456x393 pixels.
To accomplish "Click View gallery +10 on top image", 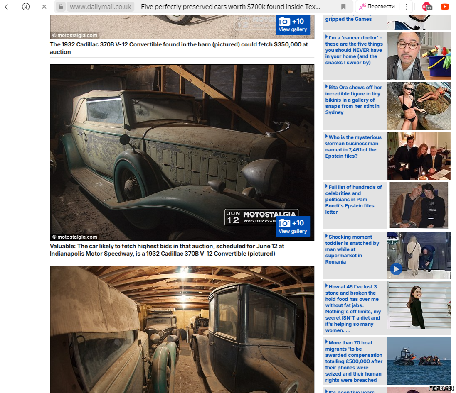I will (x=293, y=24).
